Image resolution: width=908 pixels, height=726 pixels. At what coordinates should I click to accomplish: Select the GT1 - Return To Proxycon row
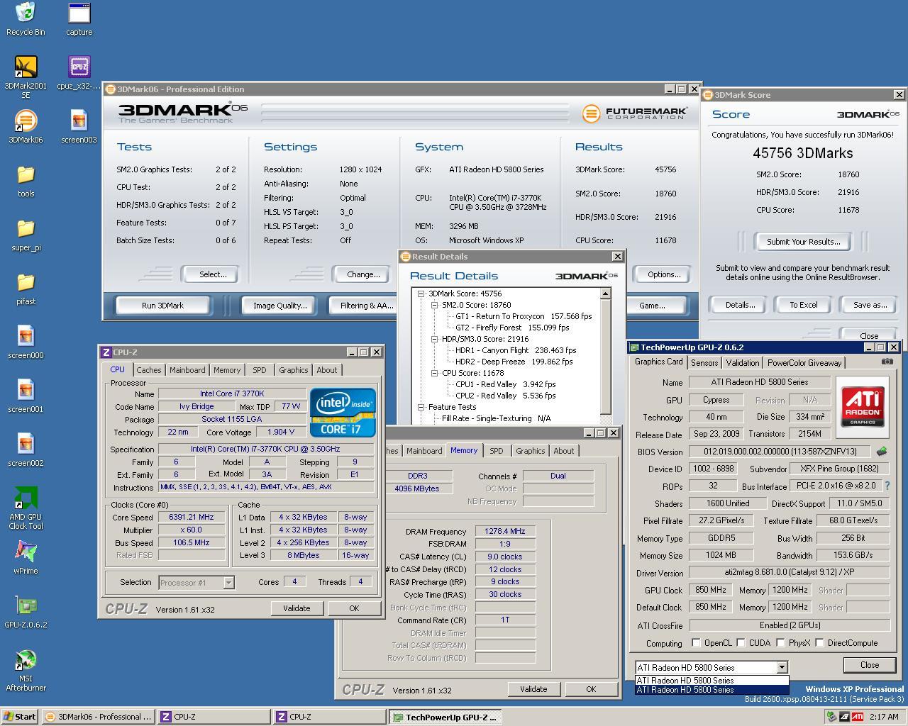pos(524,316)
